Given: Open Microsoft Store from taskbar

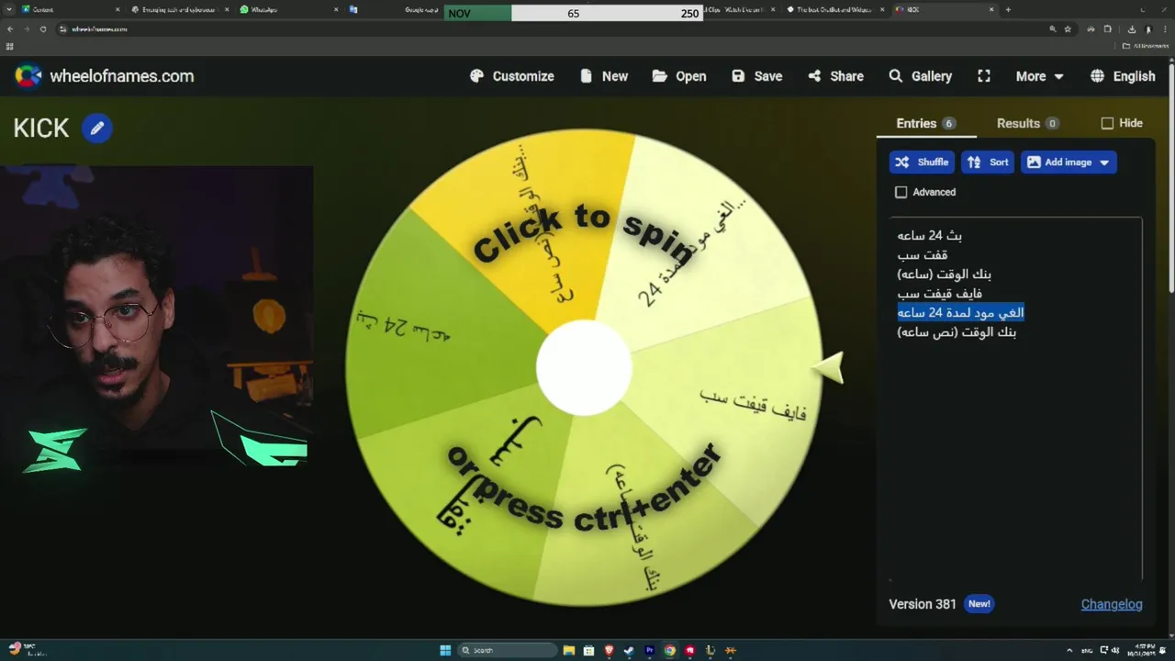Looking at the screenshot, I should coord(589,650).
